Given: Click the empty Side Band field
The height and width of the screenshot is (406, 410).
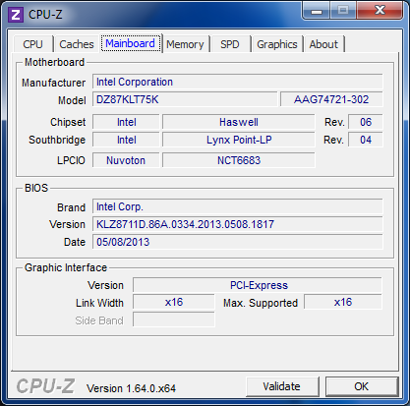Looking at the screenshot, I should [174, 319].
